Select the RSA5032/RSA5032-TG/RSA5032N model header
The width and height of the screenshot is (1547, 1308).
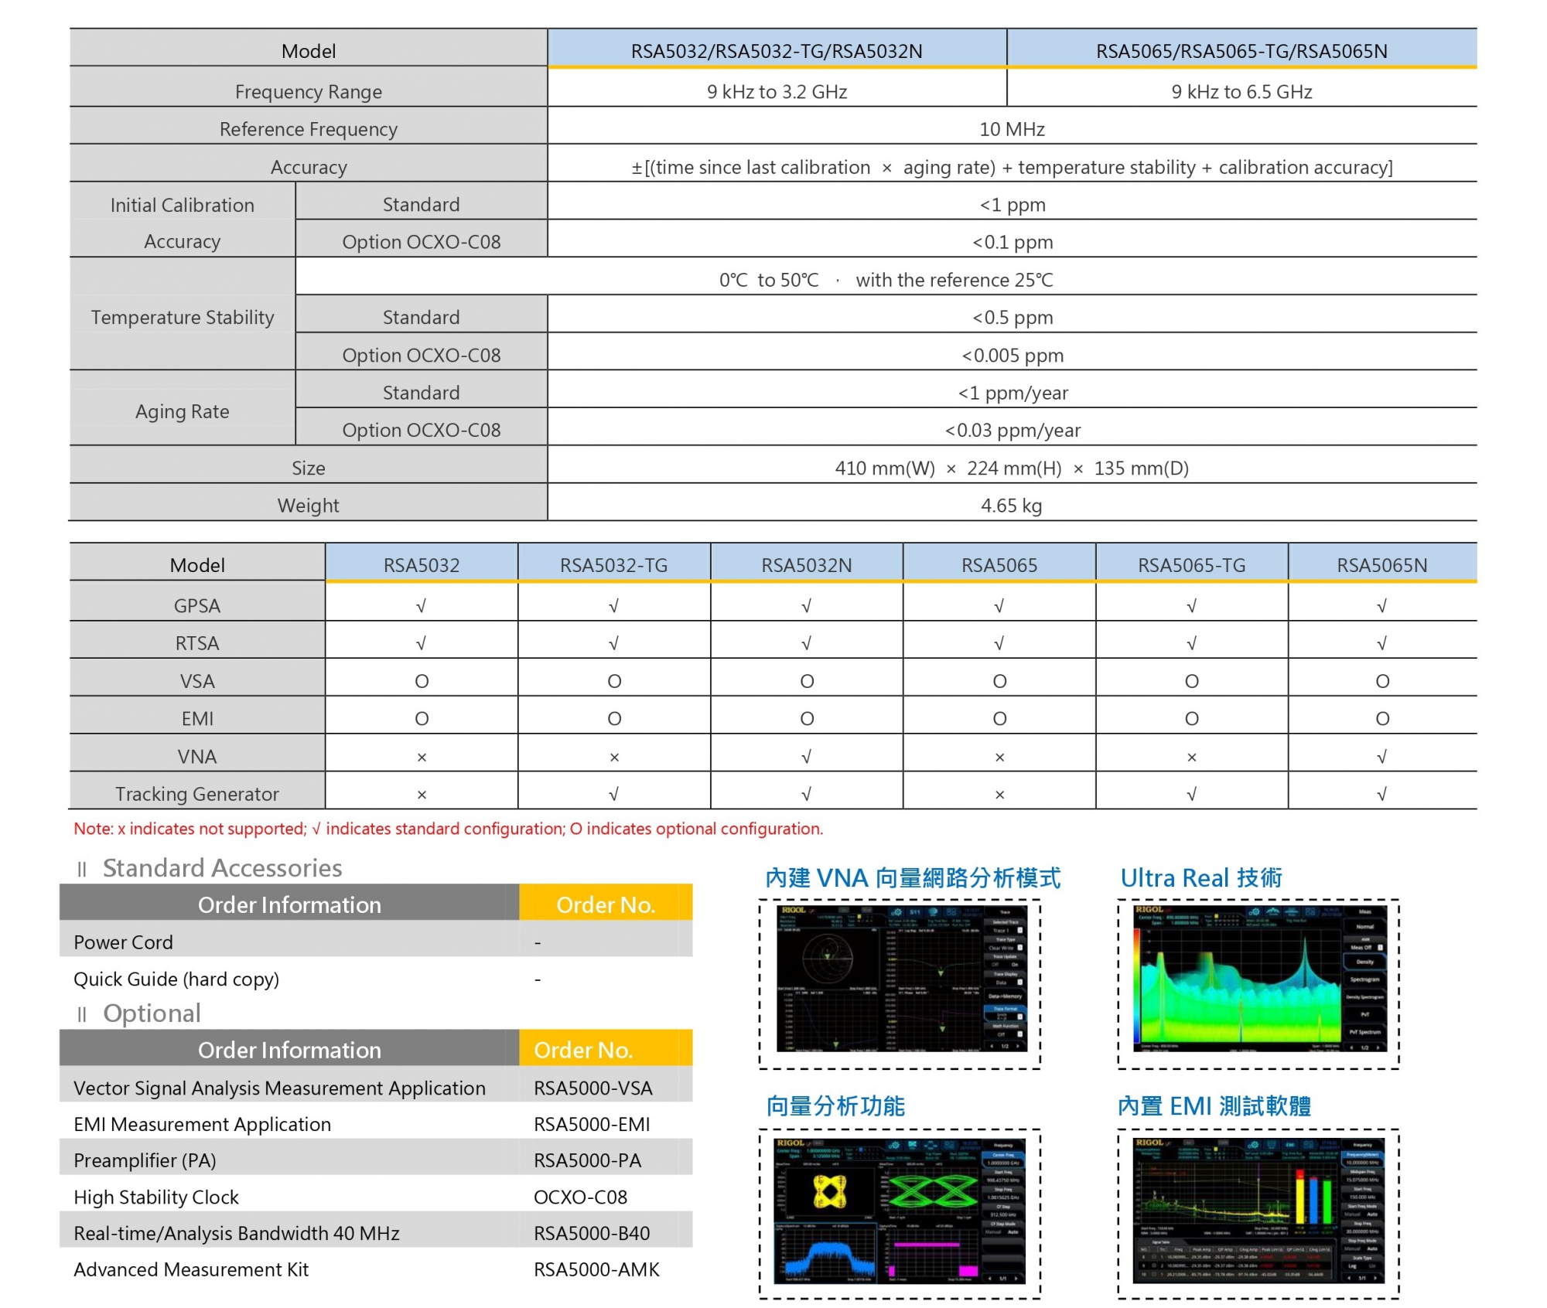(x=777, y=51)
